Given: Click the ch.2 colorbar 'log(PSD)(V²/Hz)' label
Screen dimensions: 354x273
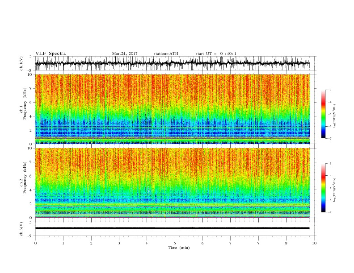Looking at the screenshot, I should pyautogui.click(x=335, y=190).
